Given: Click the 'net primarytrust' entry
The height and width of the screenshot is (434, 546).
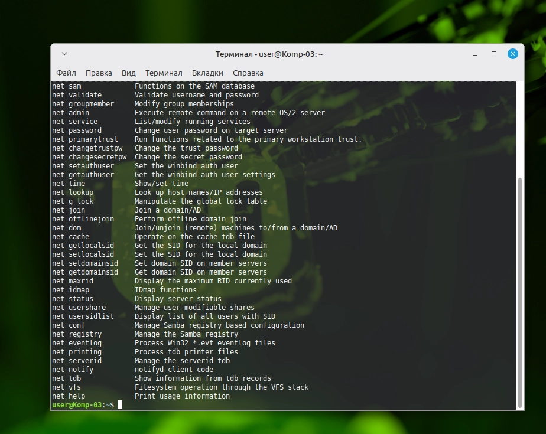Looking at the screenshot, I should click(85, 139).
